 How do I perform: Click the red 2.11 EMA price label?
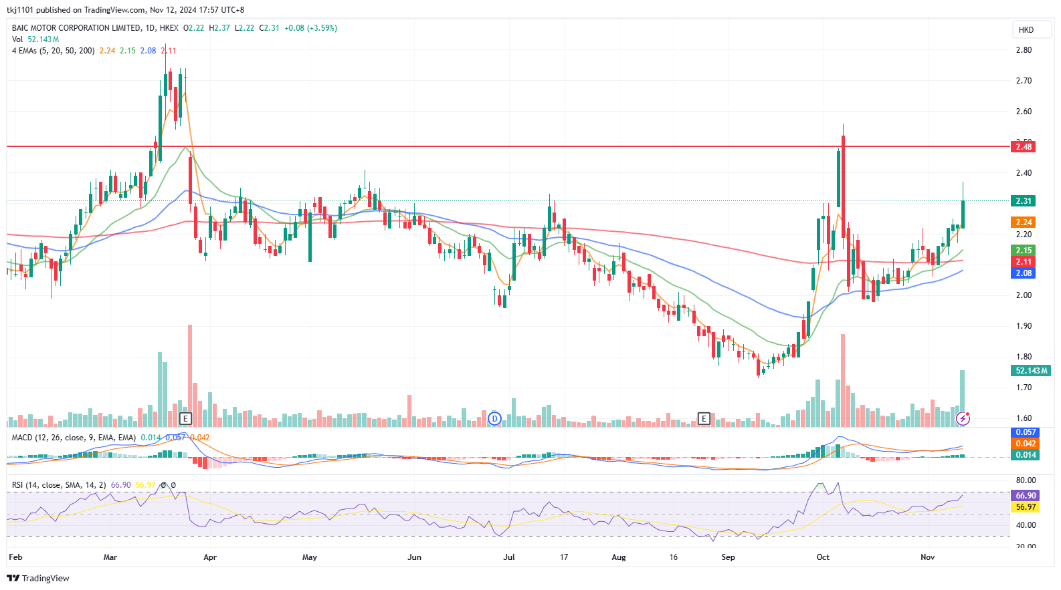[x=1024, y=262]
